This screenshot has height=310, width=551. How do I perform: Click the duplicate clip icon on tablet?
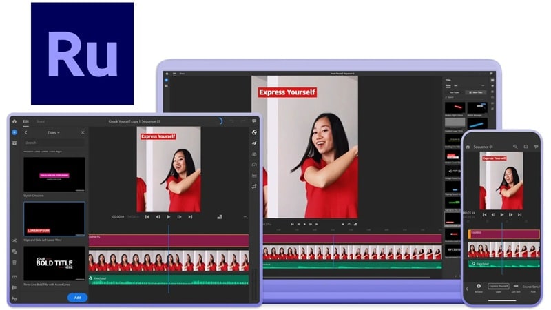(14, 251)
